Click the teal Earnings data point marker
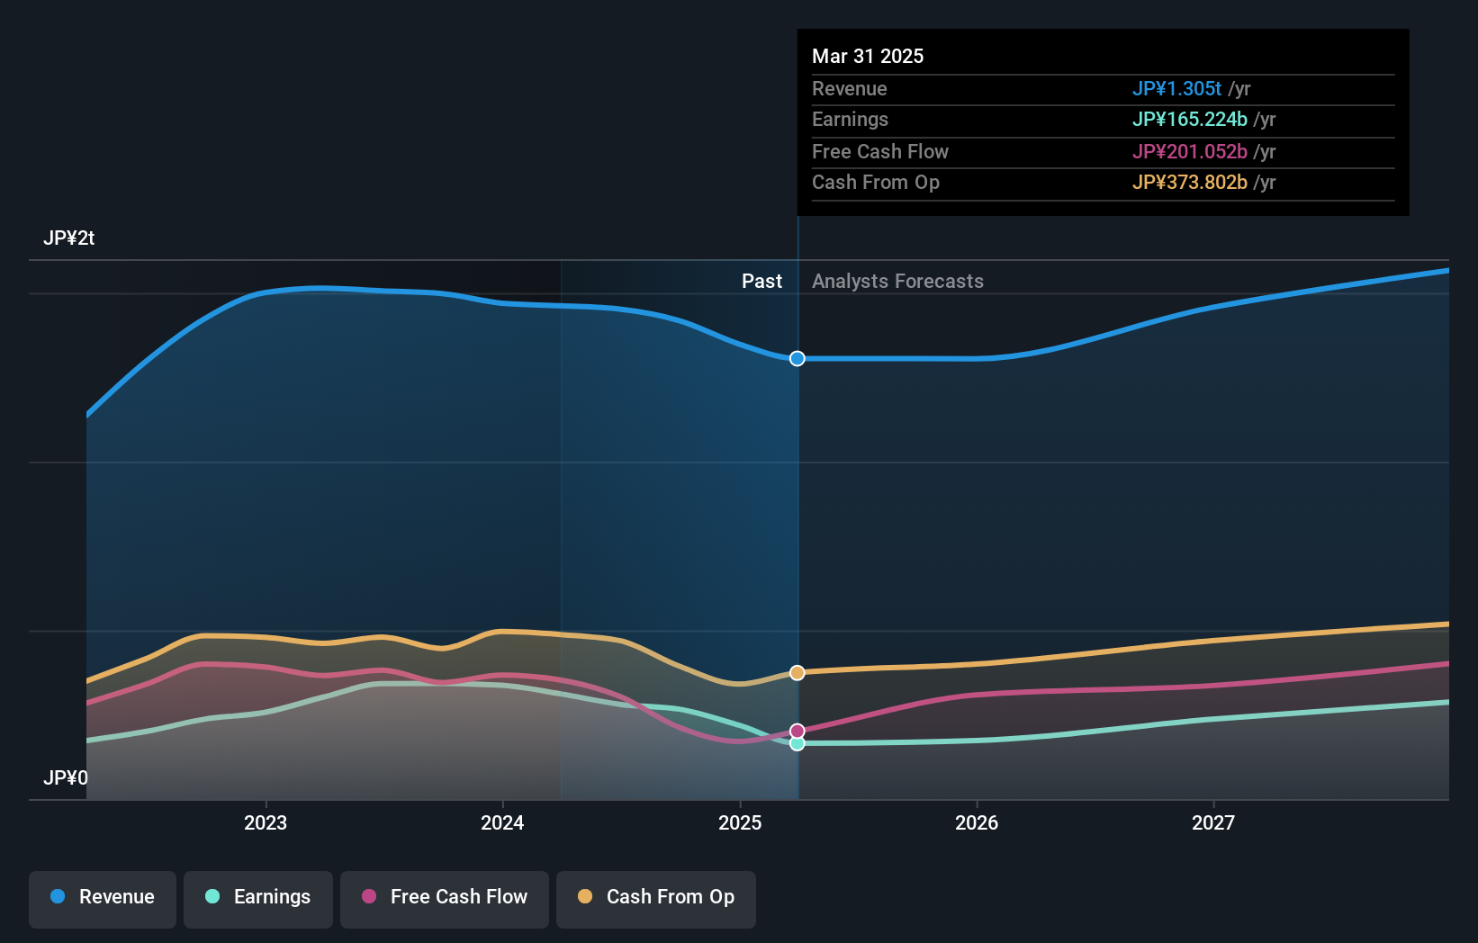The width and height of the screenshot is (1478, 943). (798, 743)
